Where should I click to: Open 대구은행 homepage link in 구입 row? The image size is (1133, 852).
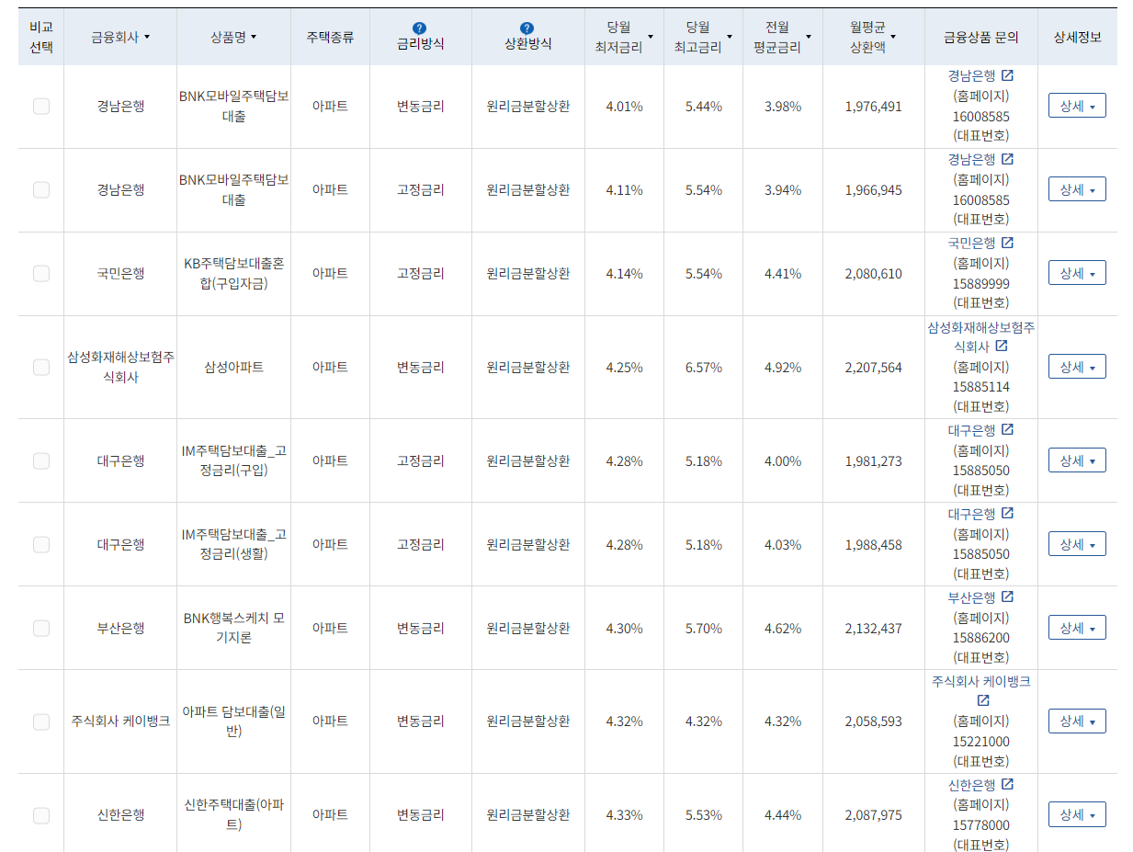(971, 429)
